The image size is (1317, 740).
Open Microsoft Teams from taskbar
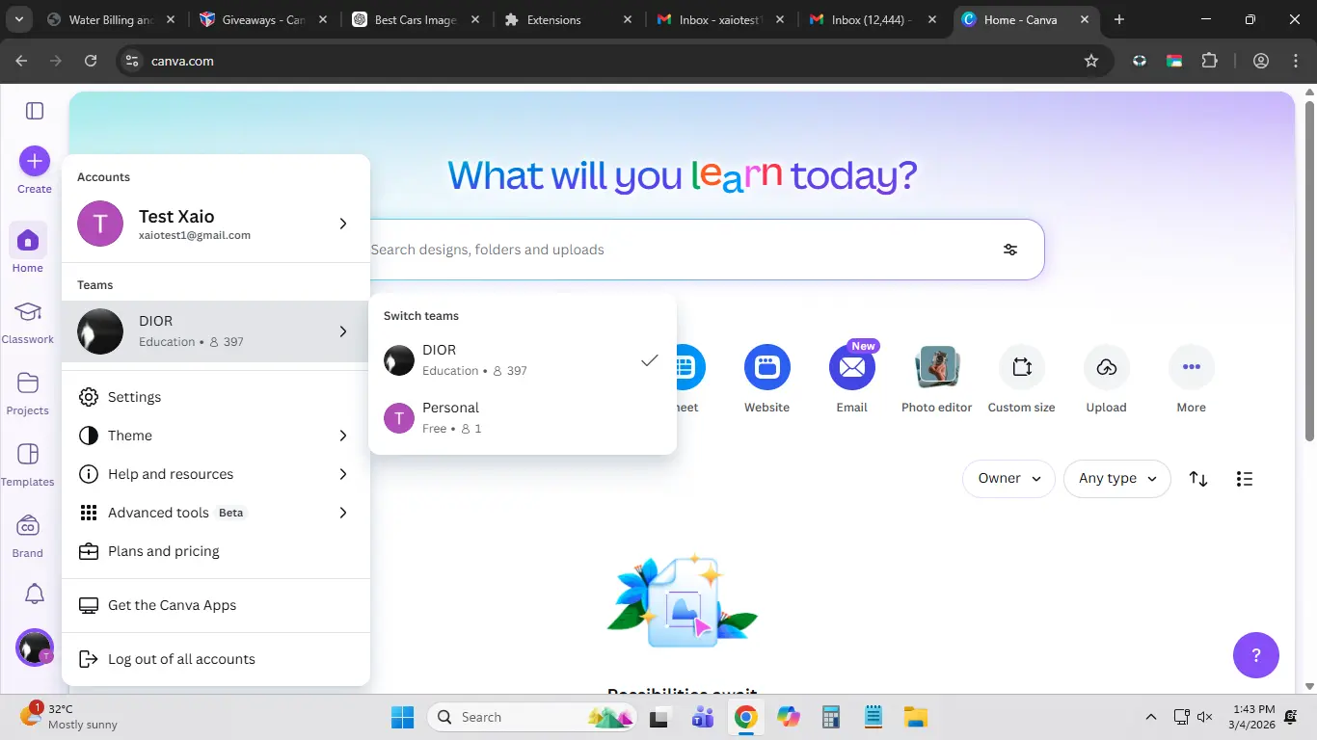[703, 717]
